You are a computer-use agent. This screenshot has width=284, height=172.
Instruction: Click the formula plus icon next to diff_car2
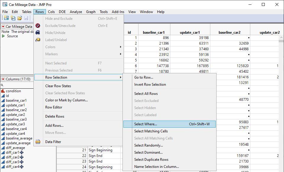point(22,157)
